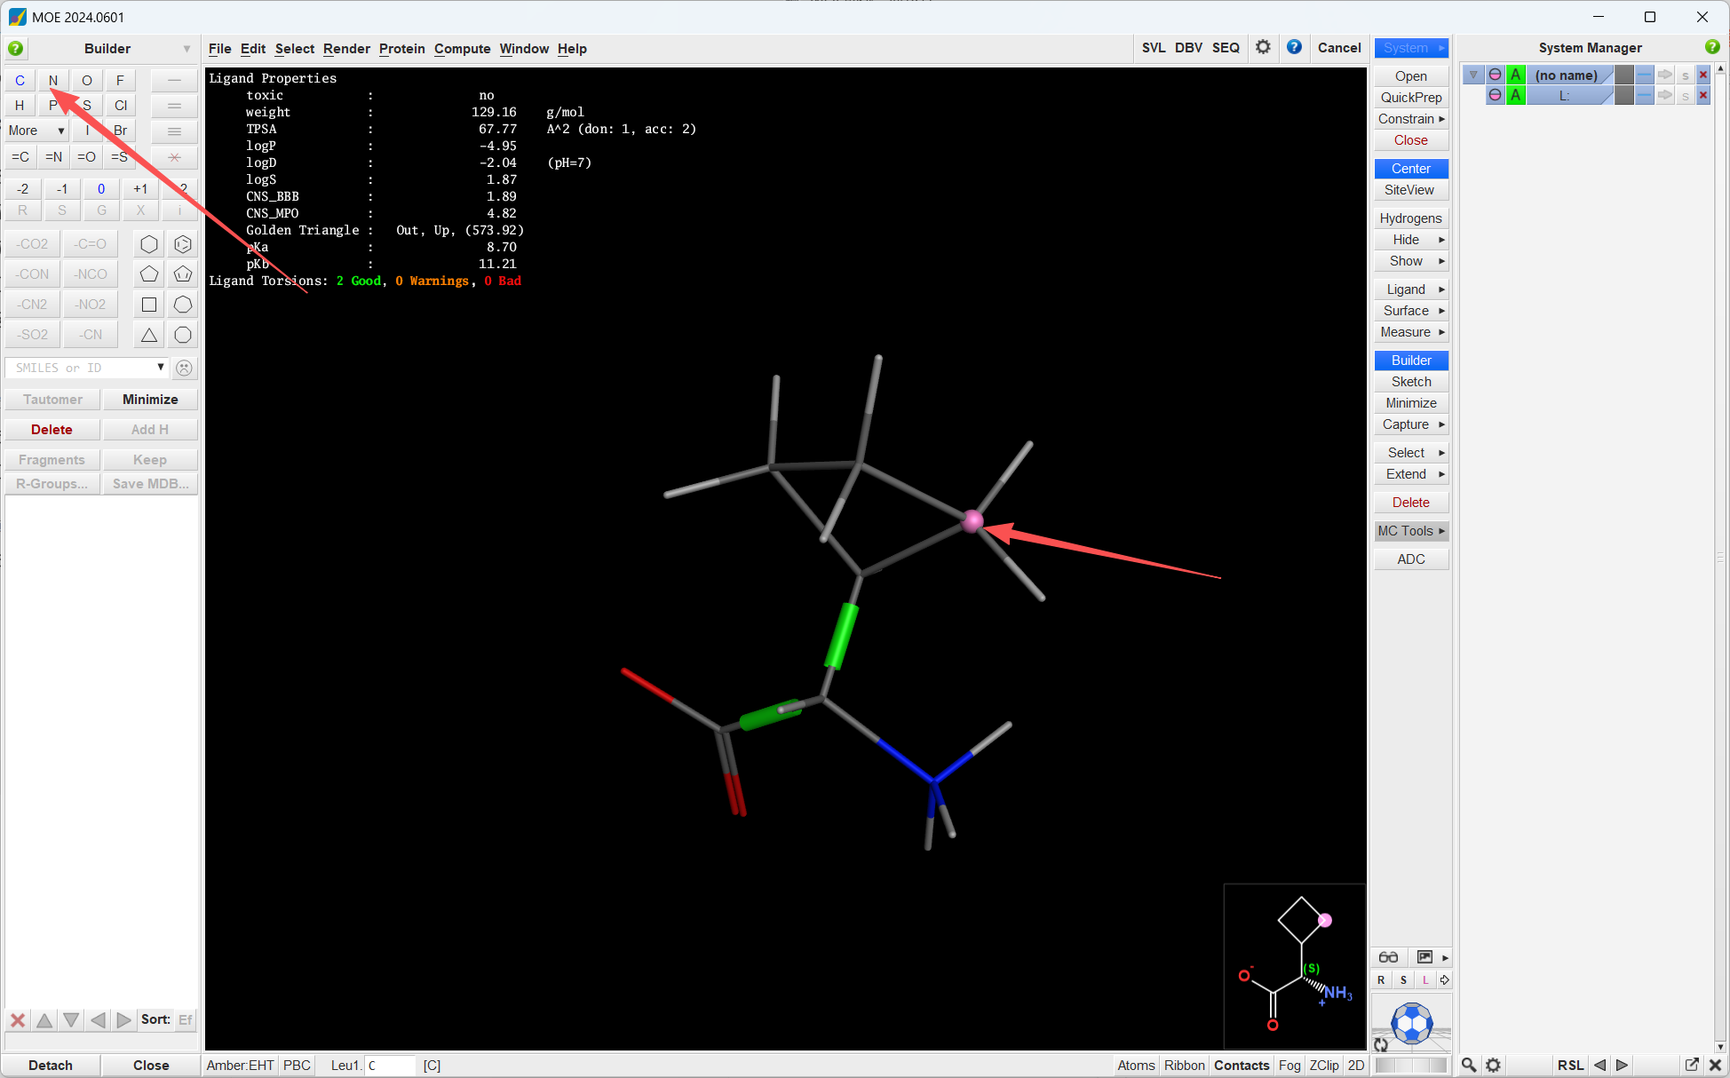This screenshot has width=1730, height=1078.
Task: Expand the SMILES or ID dropdown arrow
Action: pos(161,368)
